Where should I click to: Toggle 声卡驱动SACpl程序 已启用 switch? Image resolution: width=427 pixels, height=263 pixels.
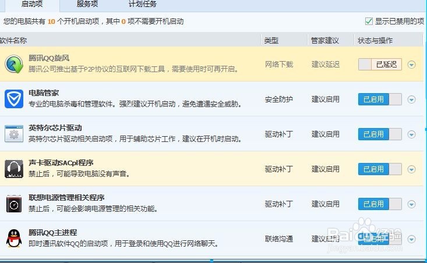pos(380,169)
